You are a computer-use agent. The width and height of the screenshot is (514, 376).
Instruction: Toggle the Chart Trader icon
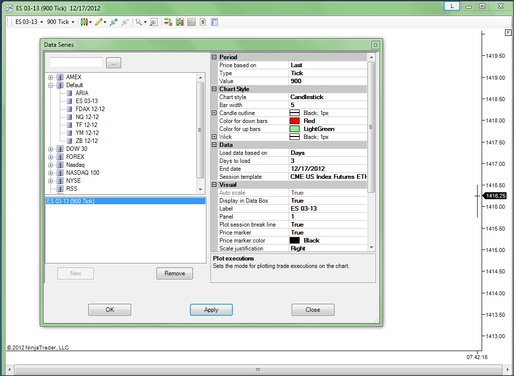click(168, 22)
